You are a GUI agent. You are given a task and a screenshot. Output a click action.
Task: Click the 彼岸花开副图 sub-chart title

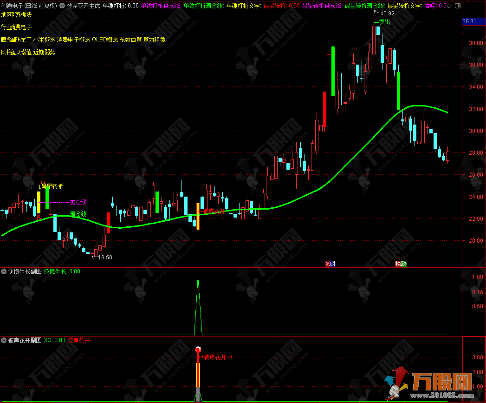click(25, 340)
